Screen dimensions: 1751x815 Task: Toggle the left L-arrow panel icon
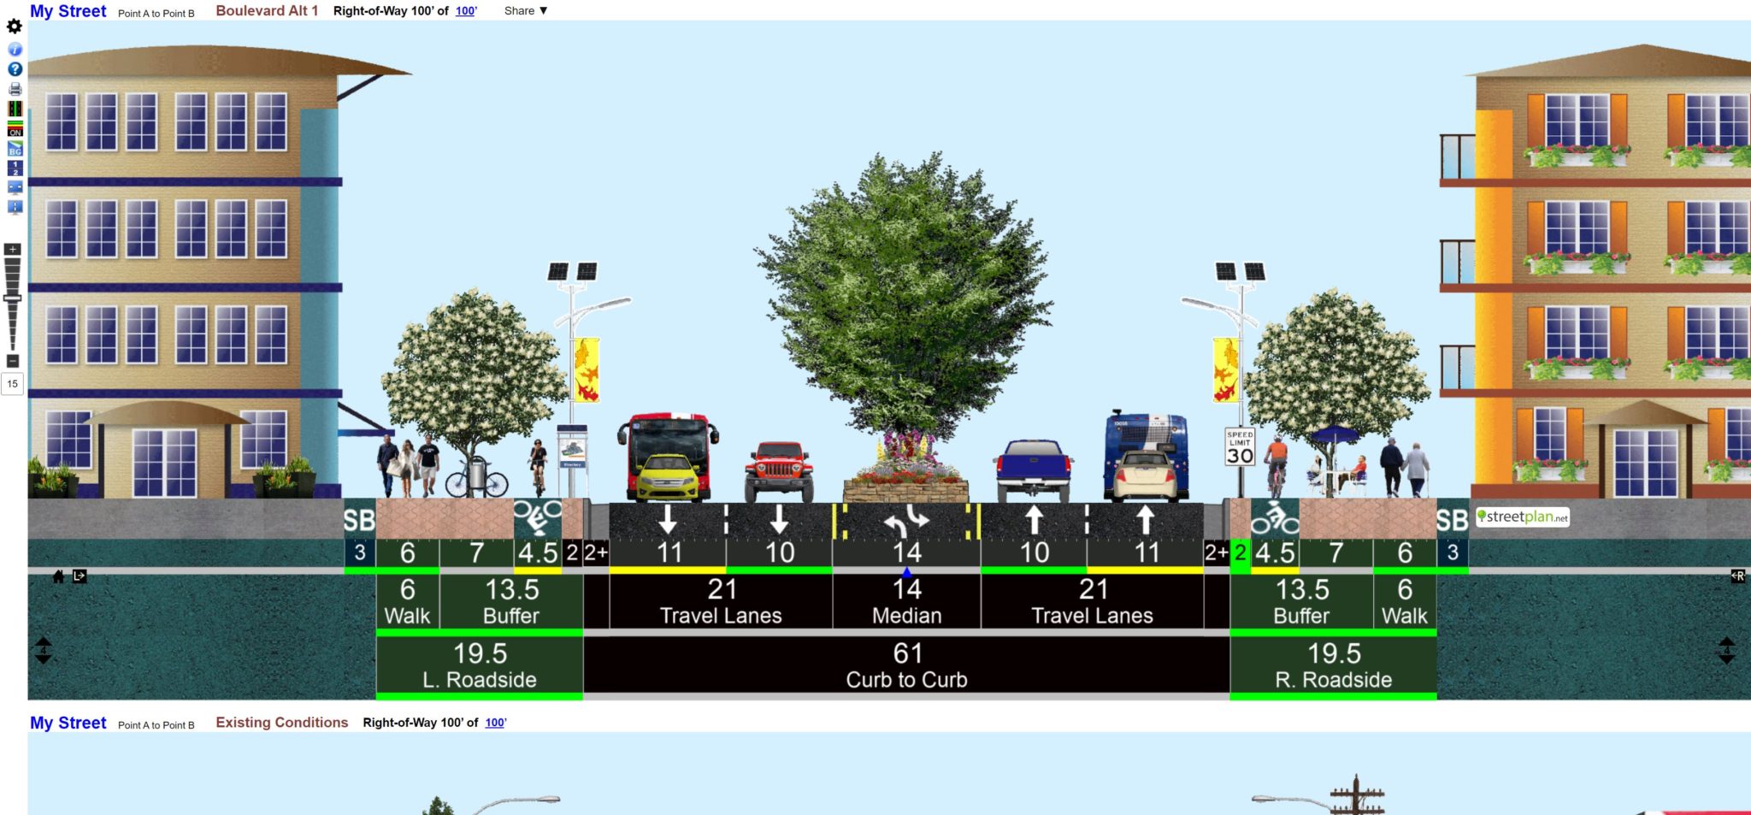(80, 576)
